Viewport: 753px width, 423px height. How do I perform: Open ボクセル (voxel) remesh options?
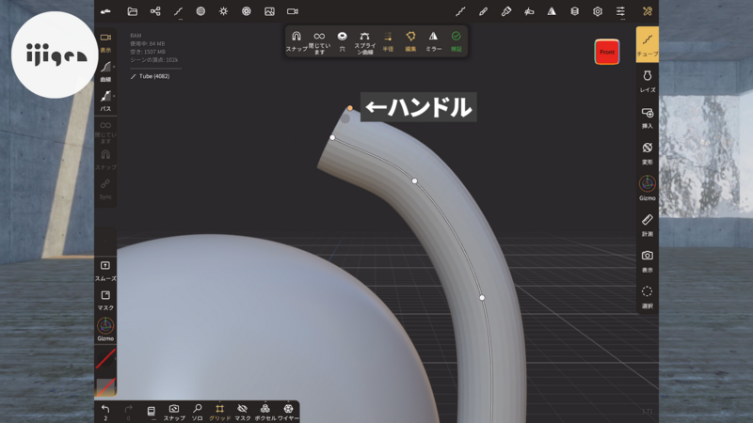265,412
